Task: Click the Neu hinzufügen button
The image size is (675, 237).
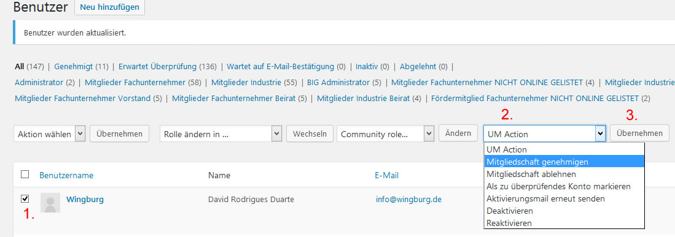Action: (x=110, y=7)
